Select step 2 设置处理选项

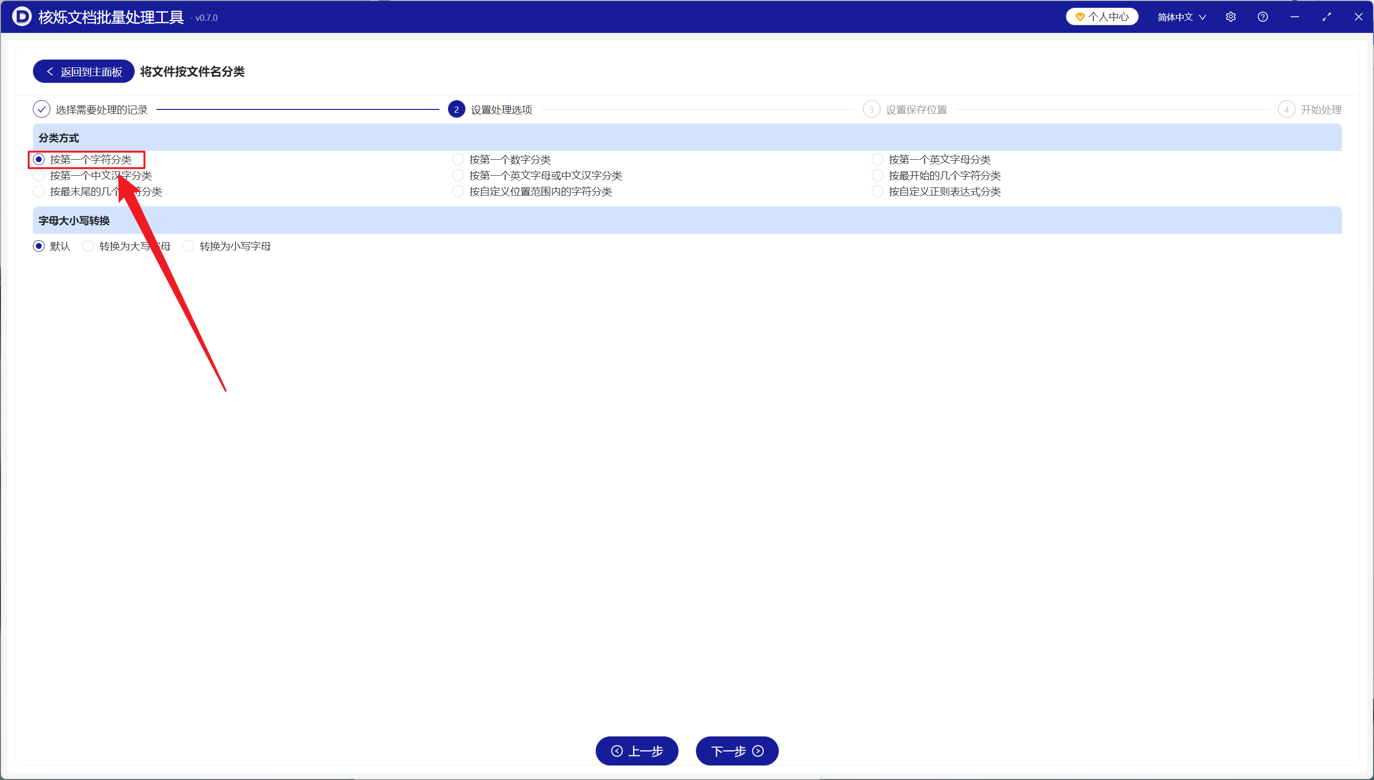click(x=490, y=109)
